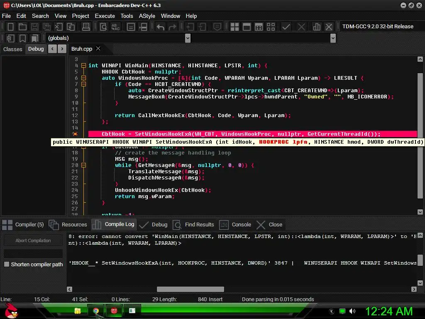The width and height of the screenshot is (425, 319).
Task: Open File Explorer from the taskbar
Action: pyautogui.click(x=78, y=311)
